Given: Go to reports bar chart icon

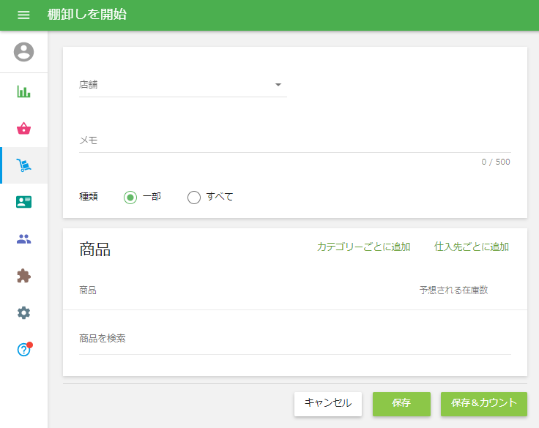Looking at the screenshot, I should [x=23, y=91].
